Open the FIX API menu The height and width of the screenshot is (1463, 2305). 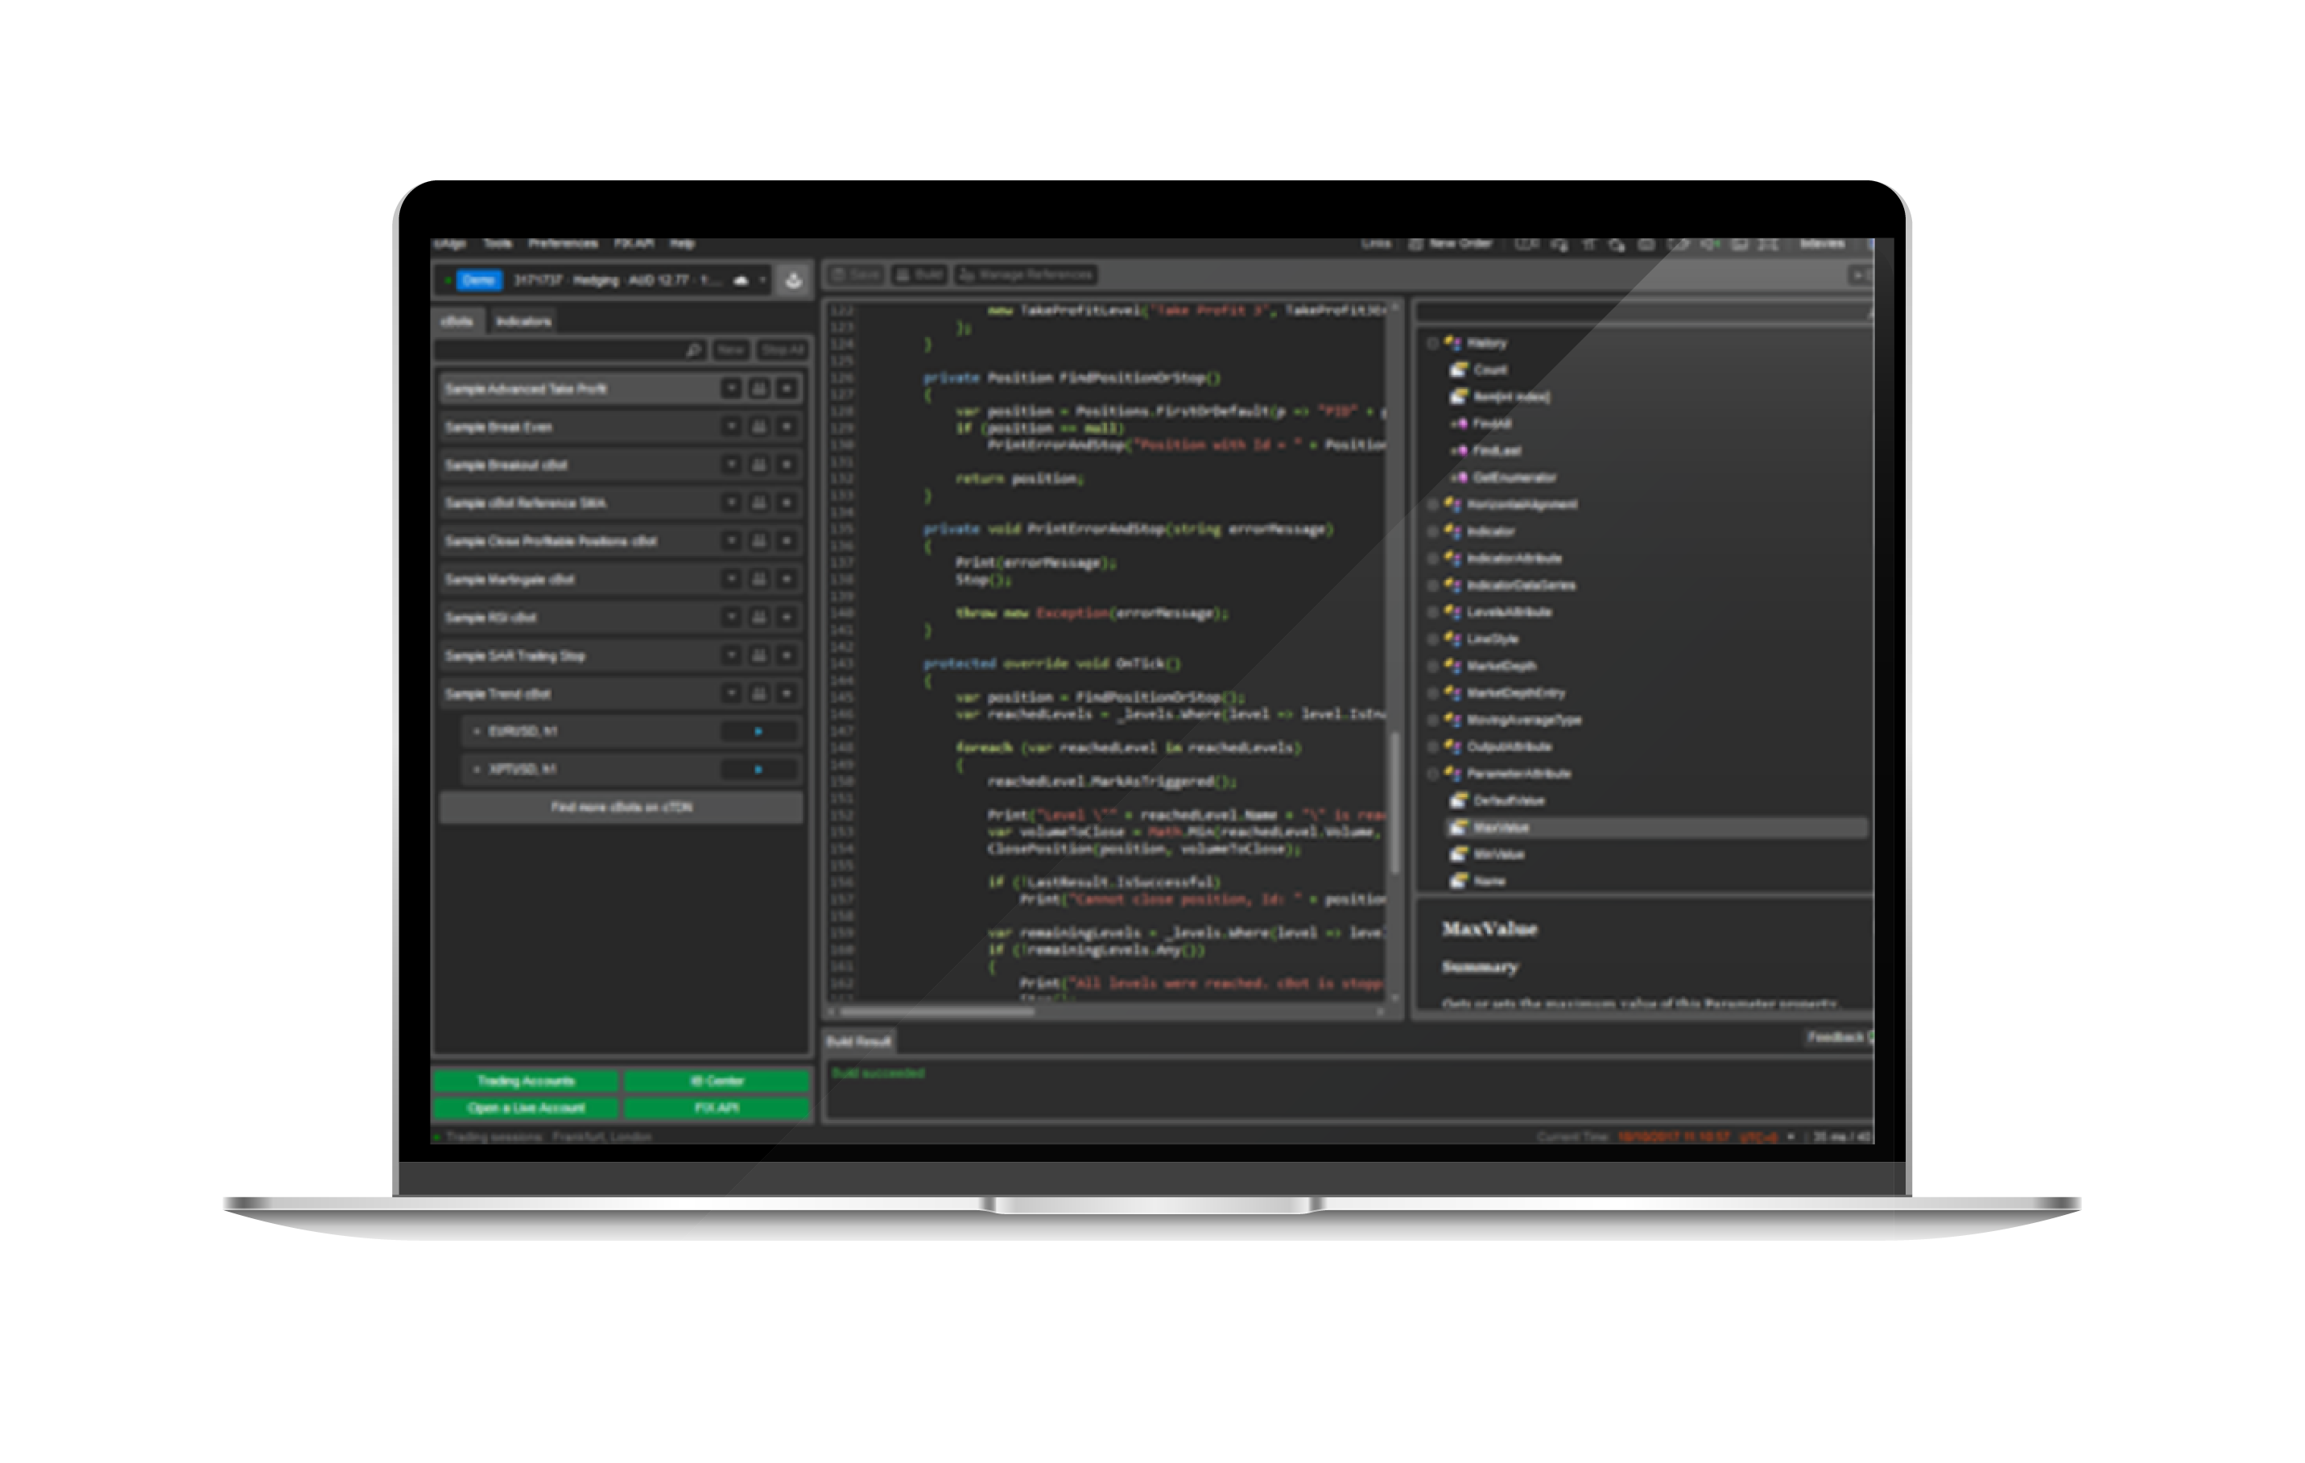tap(634, 244)
